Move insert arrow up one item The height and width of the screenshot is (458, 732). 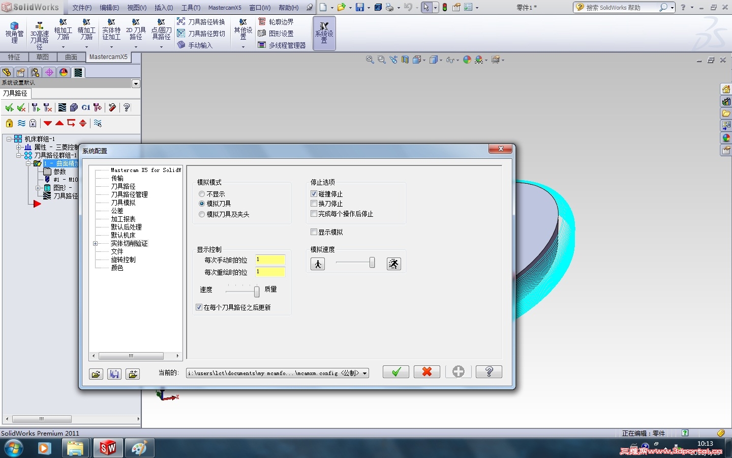pyautogui.click(x=59, y=123)
